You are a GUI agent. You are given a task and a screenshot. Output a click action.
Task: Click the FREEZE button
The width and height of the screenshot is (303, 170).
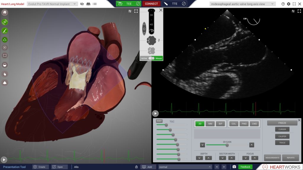point(282,123)
